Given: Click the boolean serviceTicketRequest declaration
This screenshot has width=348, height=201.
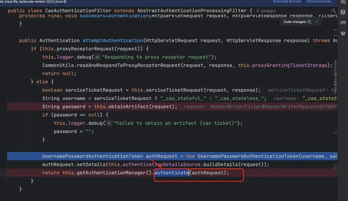Looking at the screenshot, I should [82, 90].
